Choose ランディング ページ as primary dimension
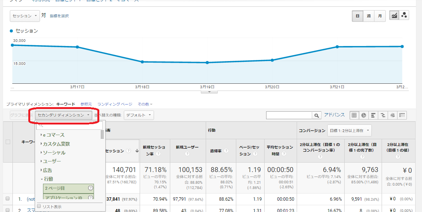This screenshot has height=212, width=422. click(x=115, y=104)
